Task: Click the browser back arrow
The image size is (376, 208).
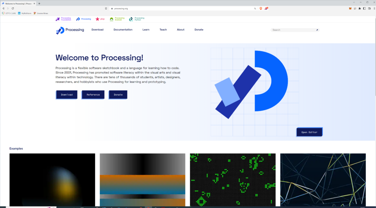Action: click(x=3, y=8)
